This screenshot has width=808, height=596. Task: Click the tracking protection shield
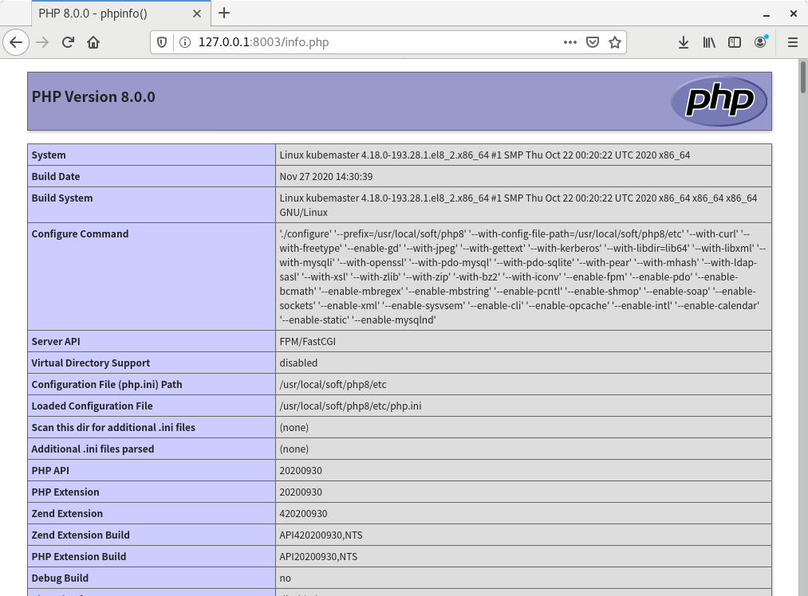[x=162, y=42]
